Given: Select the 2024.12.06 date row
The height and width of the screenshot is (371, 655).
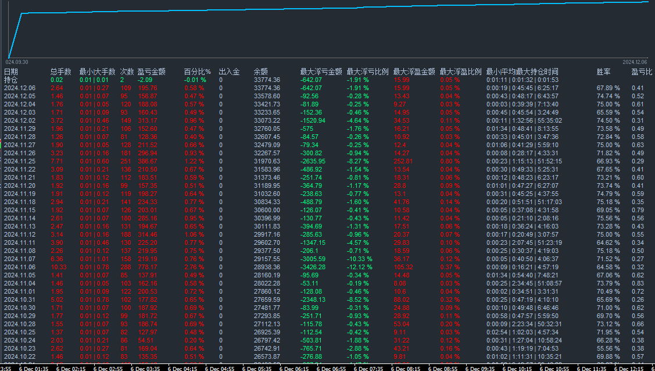Looking at the screenshot, I should coord(20,88).
